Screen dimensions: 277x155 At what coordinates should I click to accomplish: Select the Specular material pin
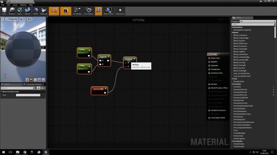click(209, 65)
